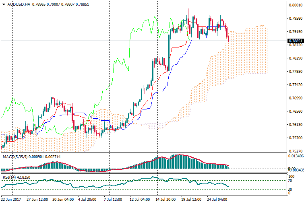This screenshot has width=304, height=204.
Task: Click the 0.80010 price axis label
Action: pyautogui.click(x=295, y=5)
